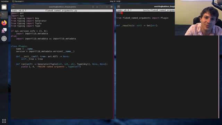Click 'from typing import Any' line

click(x=25, y=18)
